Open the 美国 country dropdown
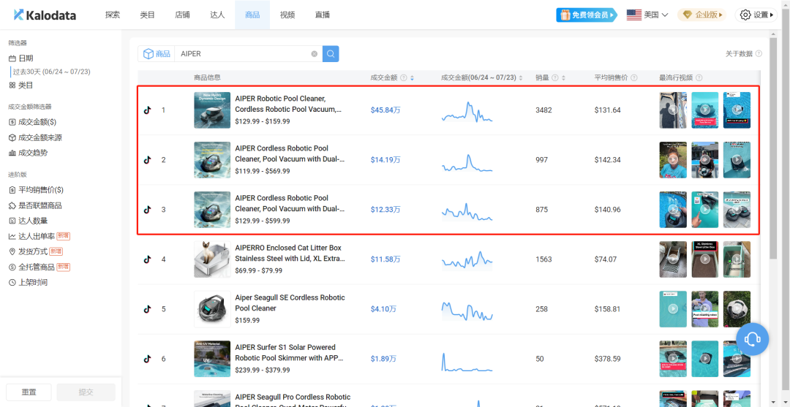Viewport: 790px width, 407px height. 647,15
